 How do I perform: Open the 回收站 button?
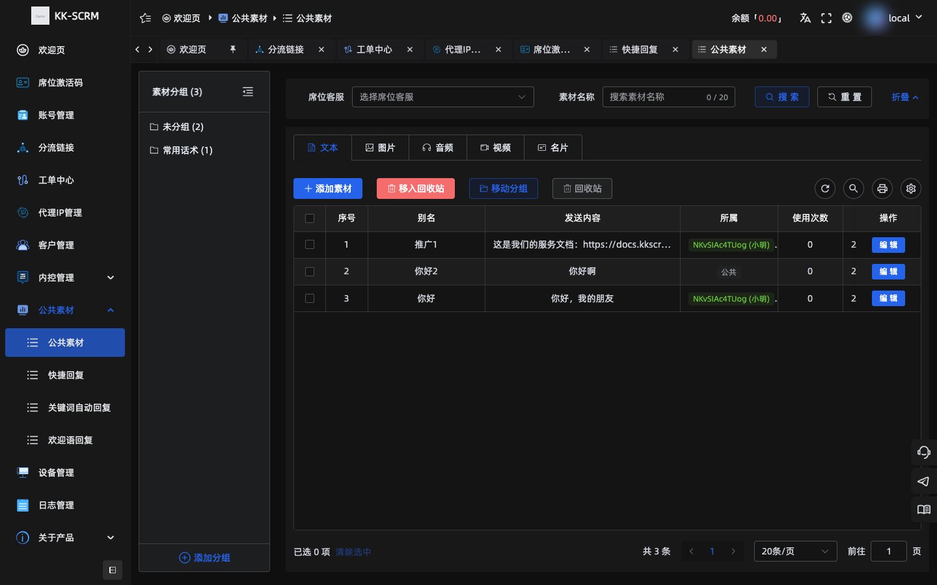click(x=582, y=188)
